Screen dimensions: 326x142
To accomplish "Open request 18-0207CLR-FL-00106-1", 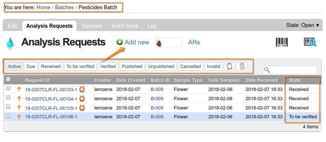I will [x=51, y=117].
